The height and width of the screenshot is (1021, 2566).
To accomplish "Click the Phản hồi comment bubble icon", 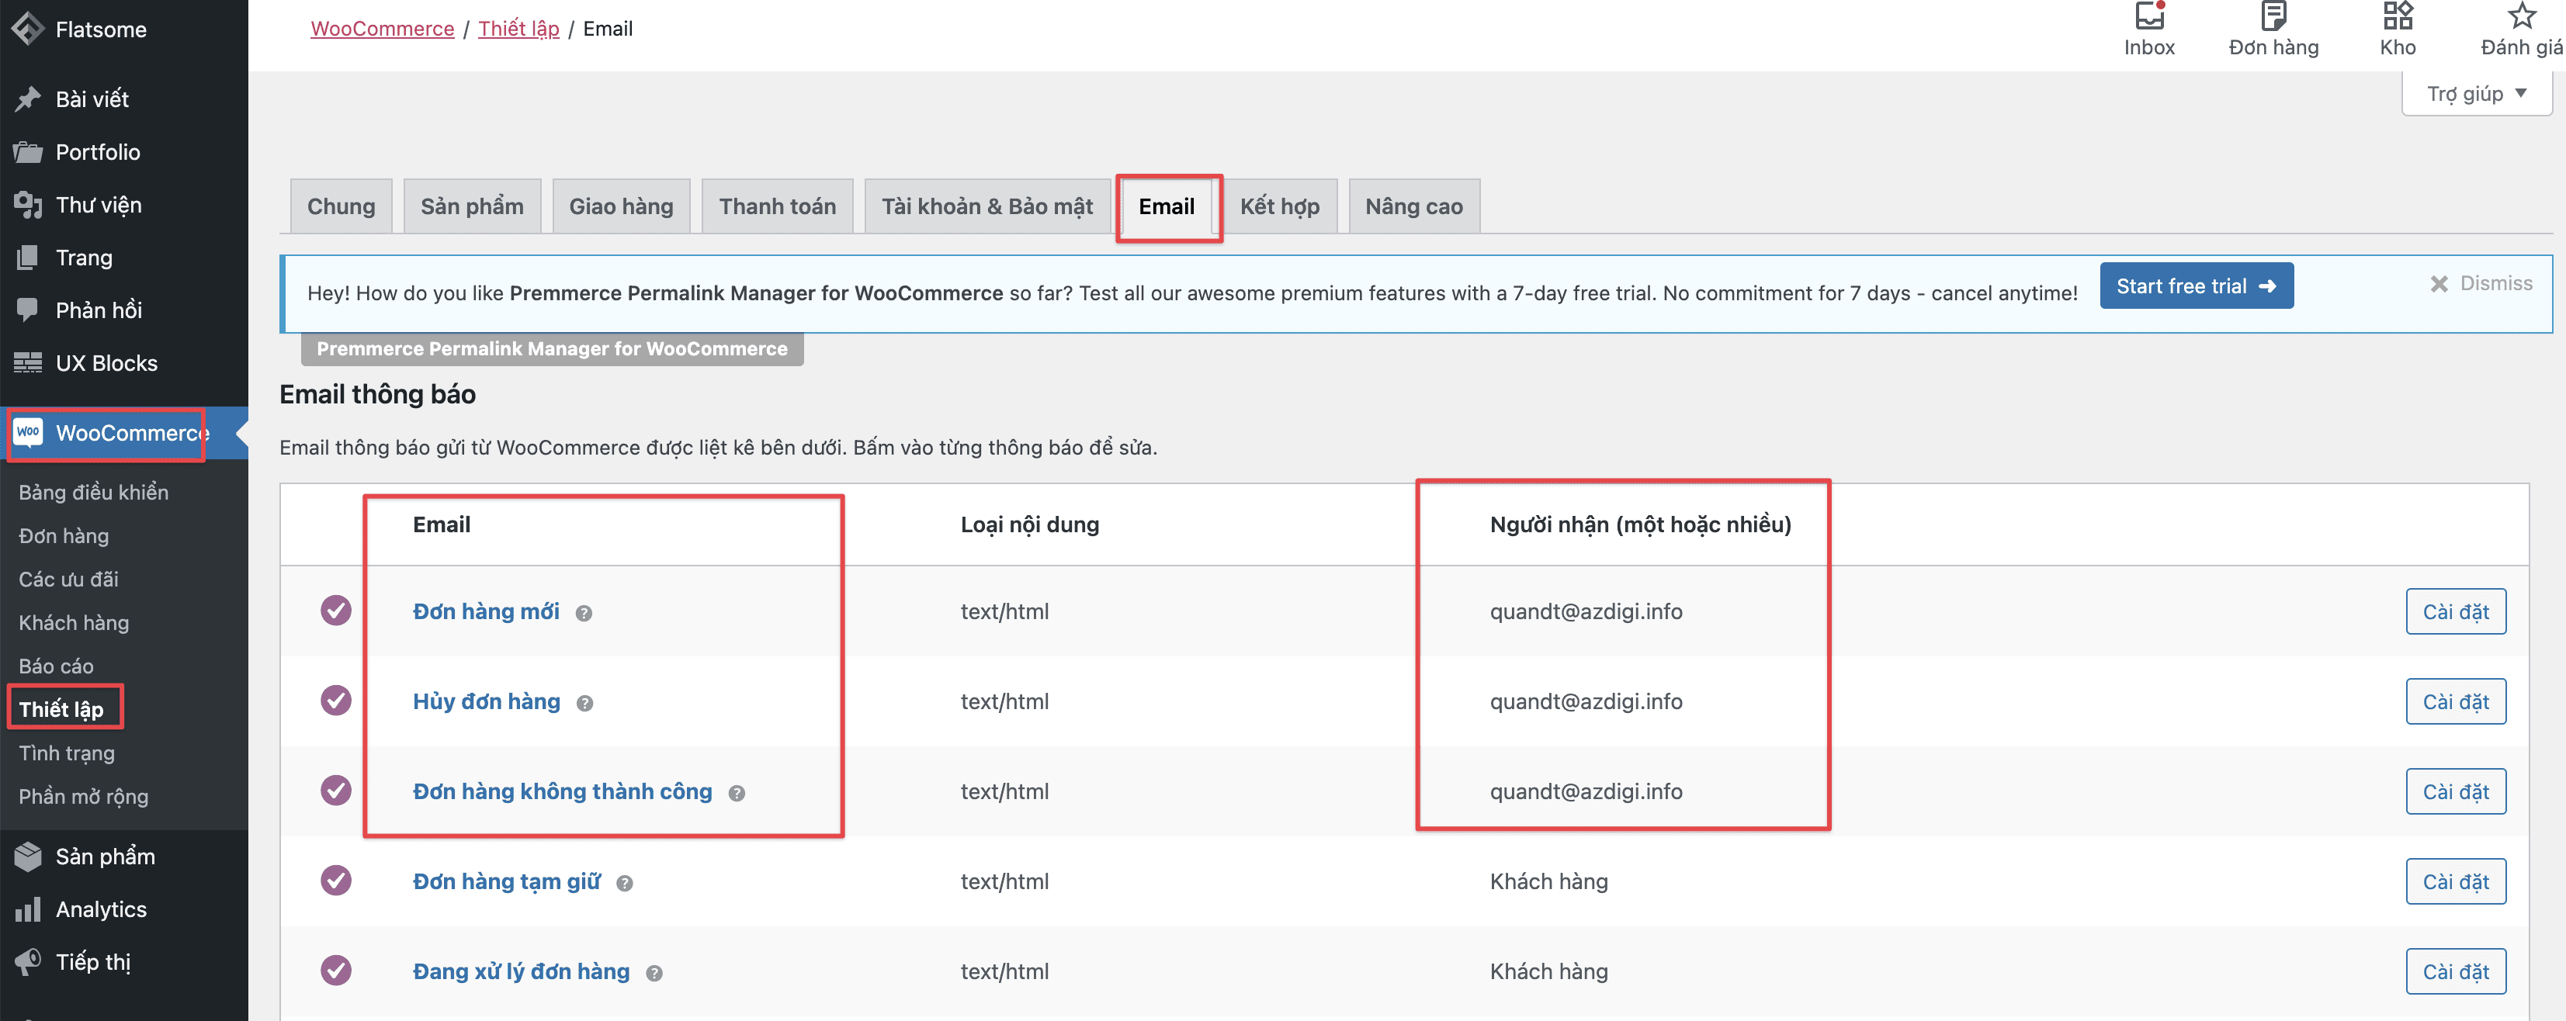I will click(x=28, y=310).
